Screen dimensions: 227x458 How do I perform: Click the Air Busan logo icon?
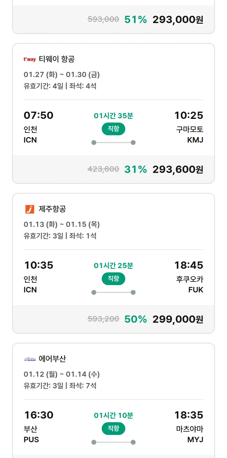(30, 359)
